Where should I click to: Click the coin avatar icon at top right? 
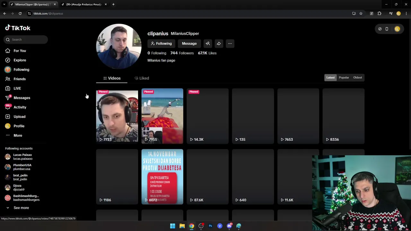point(397,29)
